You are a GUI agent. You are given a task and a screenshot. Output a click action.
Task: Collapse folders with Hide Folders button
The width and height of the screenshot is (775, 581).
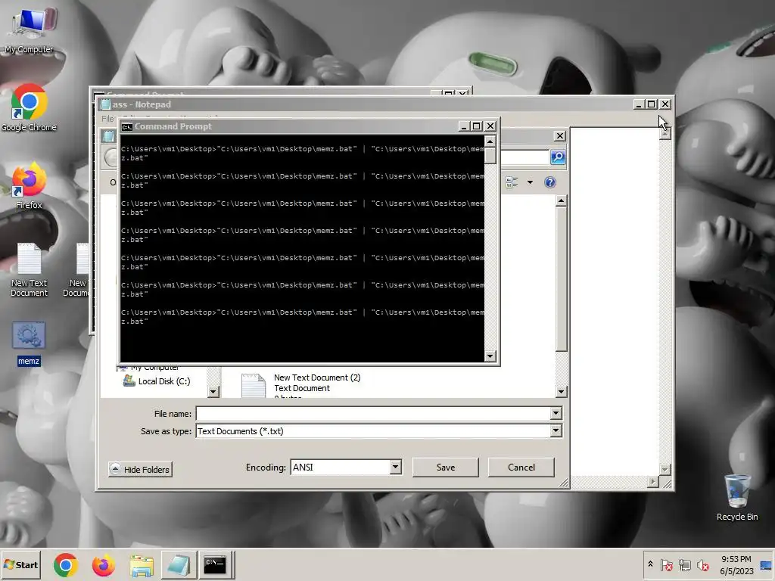tap(140, 469)
